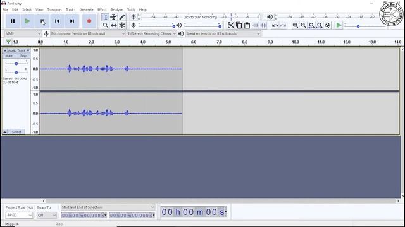Click the recording meter microphone icon
Image resolution: width=405 pixels, height=227 pixels.
134,17
